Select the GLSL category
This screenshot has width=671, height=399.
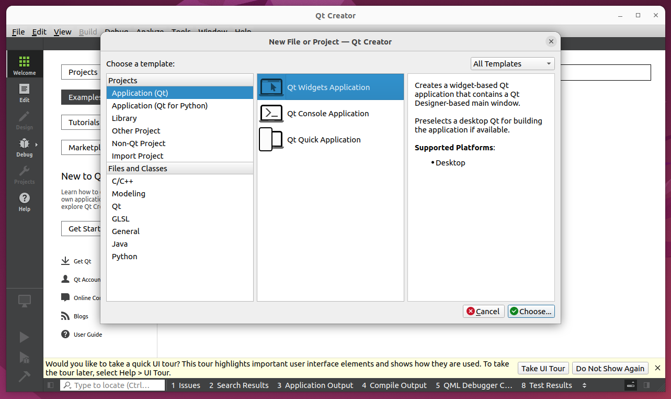pyautogui.click(x=179, y=218)
